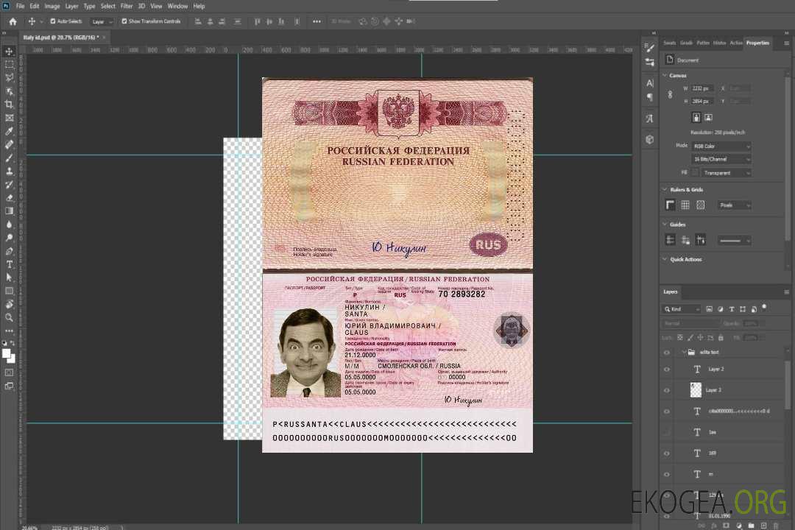This screenshot has height=530, width=795.
Task: Select the Pen tool
Action: point(9,251)
